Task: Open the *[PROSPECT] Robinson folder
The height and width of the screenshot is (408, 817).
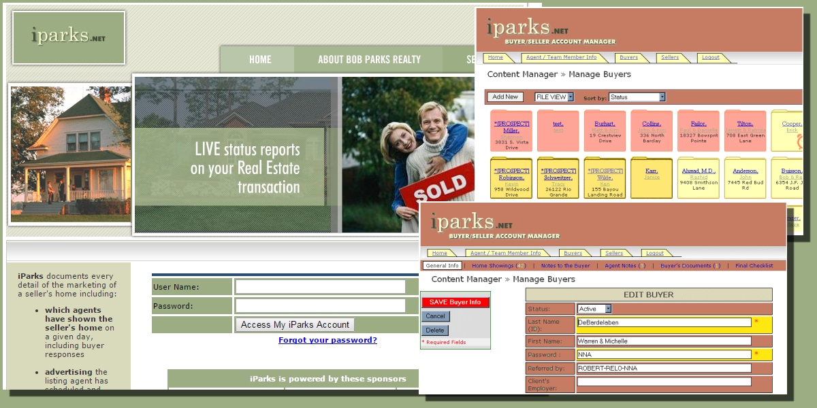Action: coord(511,178)
